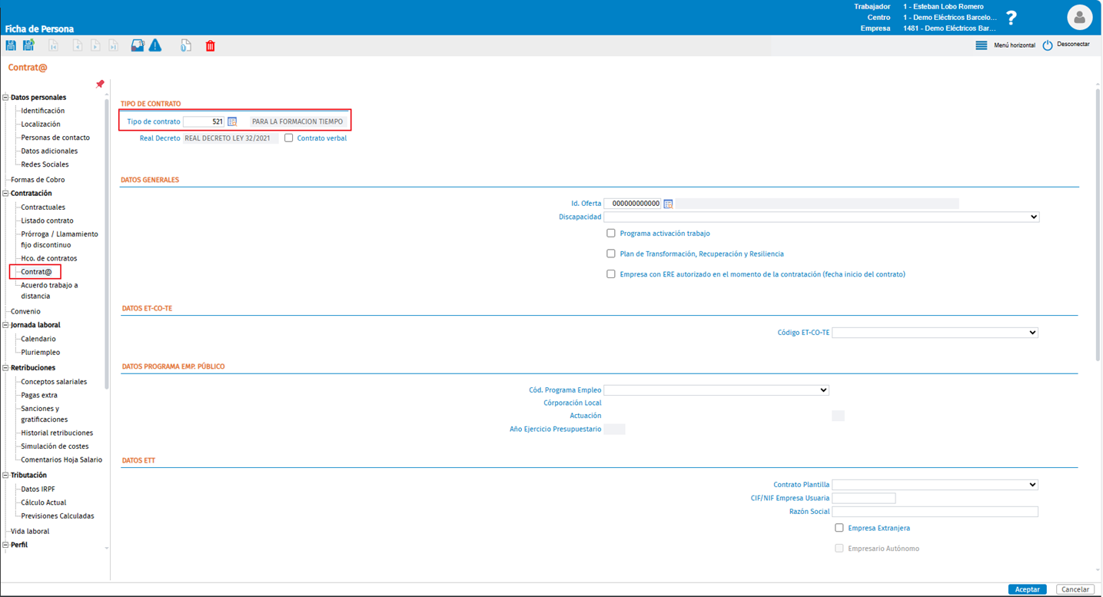Click the red pin sidebar icon
The width and height of the screenshot is (1103, 597).
coord(100,84)
